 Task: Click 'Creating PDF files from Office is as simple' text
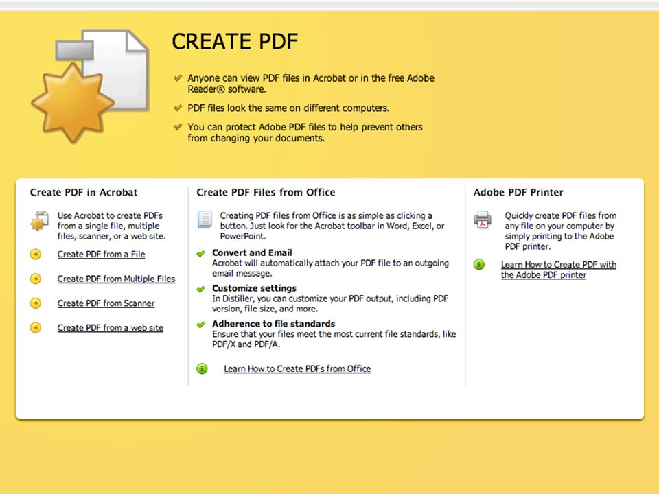point(332,226)
